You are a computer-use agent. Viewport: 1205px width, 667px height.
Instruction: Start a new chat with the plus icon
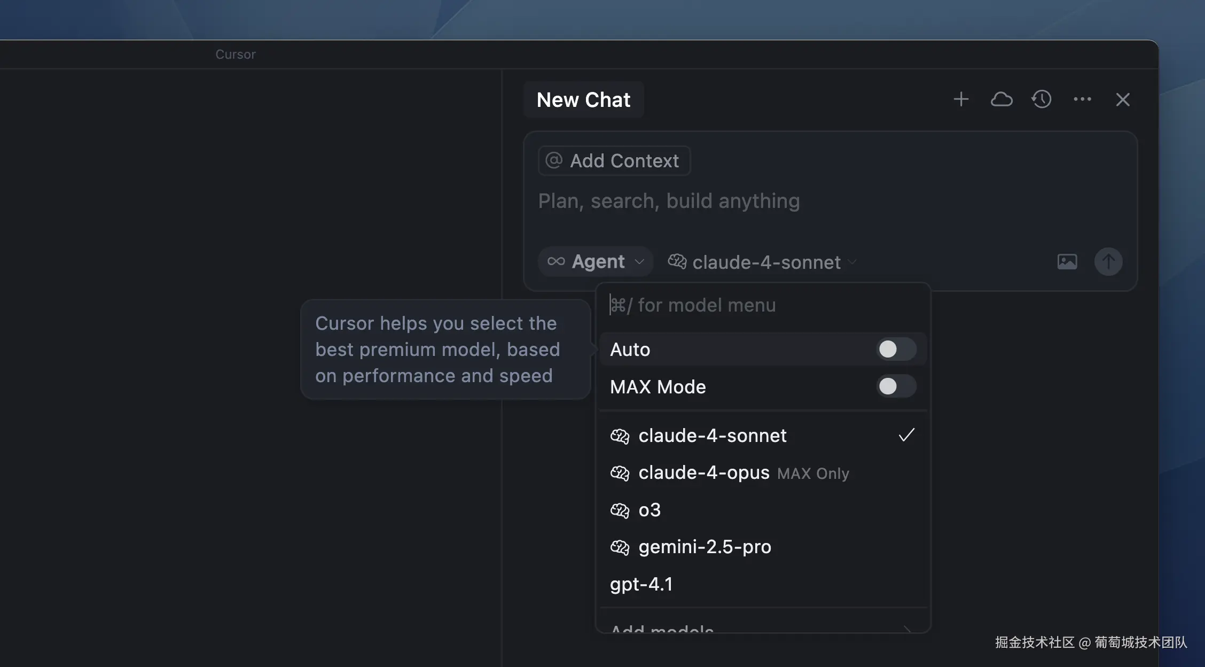coord(961,99)
